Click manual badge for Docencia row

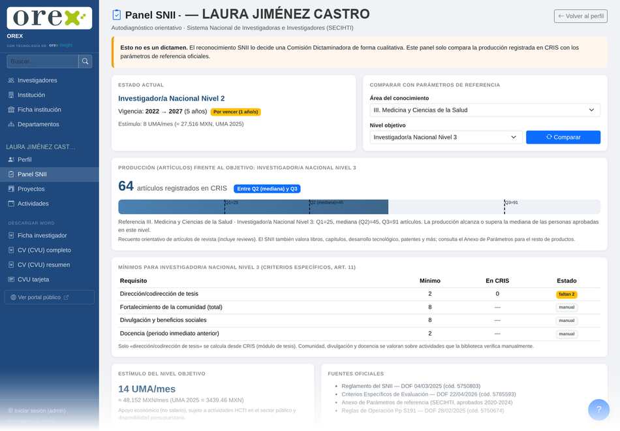tap(566, 334)
